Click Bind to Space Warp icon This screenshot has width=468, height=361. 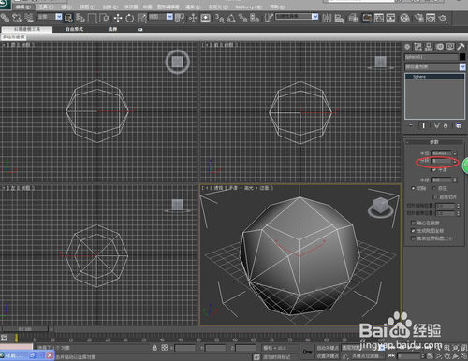point(29,18)
